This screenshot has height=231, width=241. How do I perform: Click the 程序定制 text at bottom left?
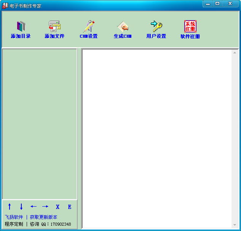(x=14, y=224)
